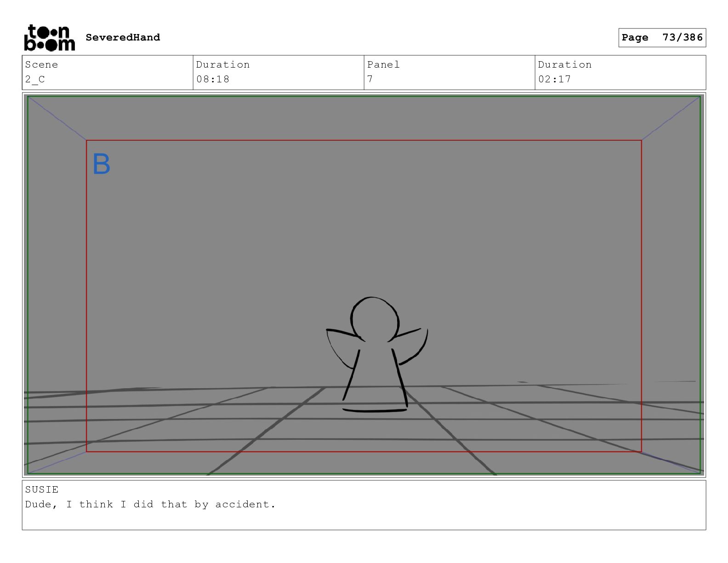Click the Panel number 7
Image resolution: width=728 pixels, height=563 pixels.
click(x=370, y=79)
